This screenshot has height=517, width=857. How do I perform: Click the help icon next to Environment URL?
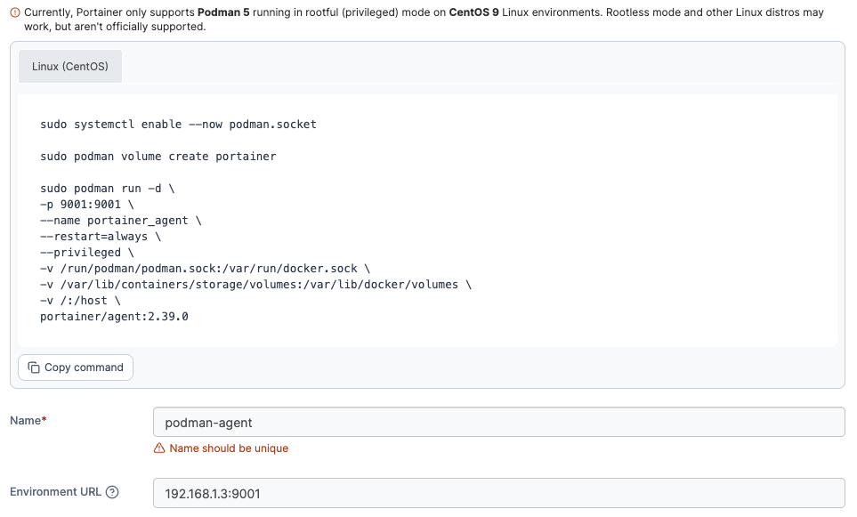pyautogui.click(x=112, y=492)
